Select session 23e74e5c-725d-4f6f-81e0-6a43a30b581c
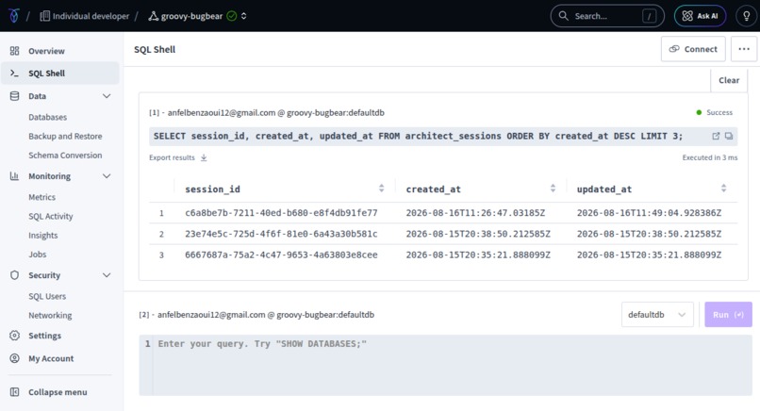 pyautogui.click(x=281, y=234)
